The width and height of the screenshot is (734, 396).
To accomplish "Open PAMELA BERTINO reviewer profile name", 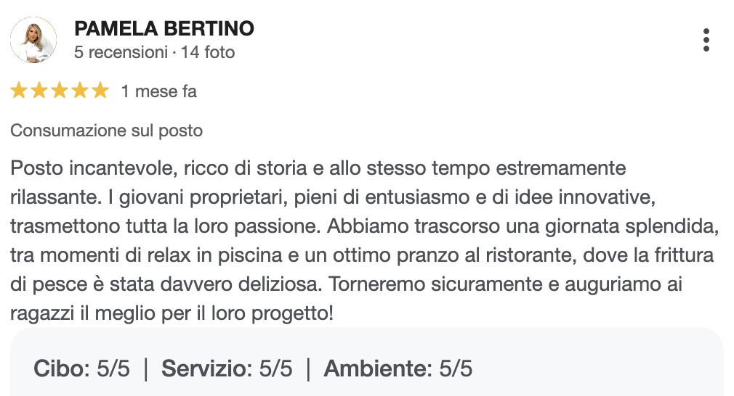I will point(164,29).
